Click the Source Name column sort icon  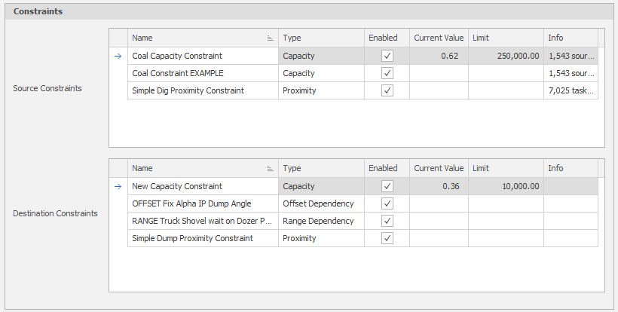pos(271,38)
